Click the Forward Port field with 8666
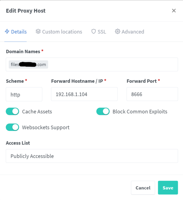183x200 pixels. (152, 94)
